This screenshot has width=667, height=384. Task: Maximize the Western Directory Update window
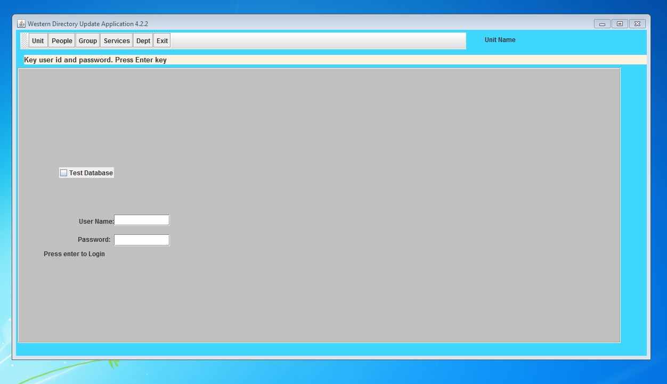[620, 24]
